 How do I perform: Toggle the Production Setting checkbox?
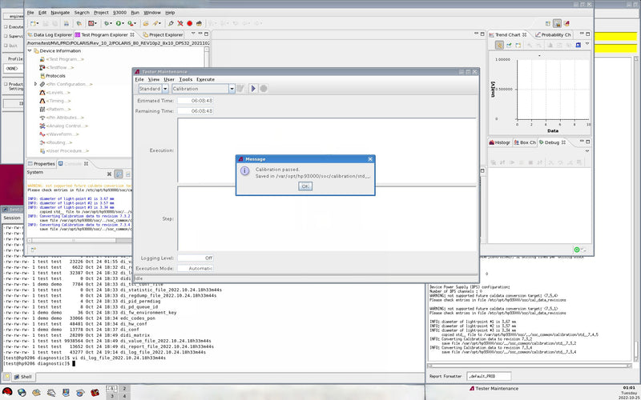click(x=6, y=84)
